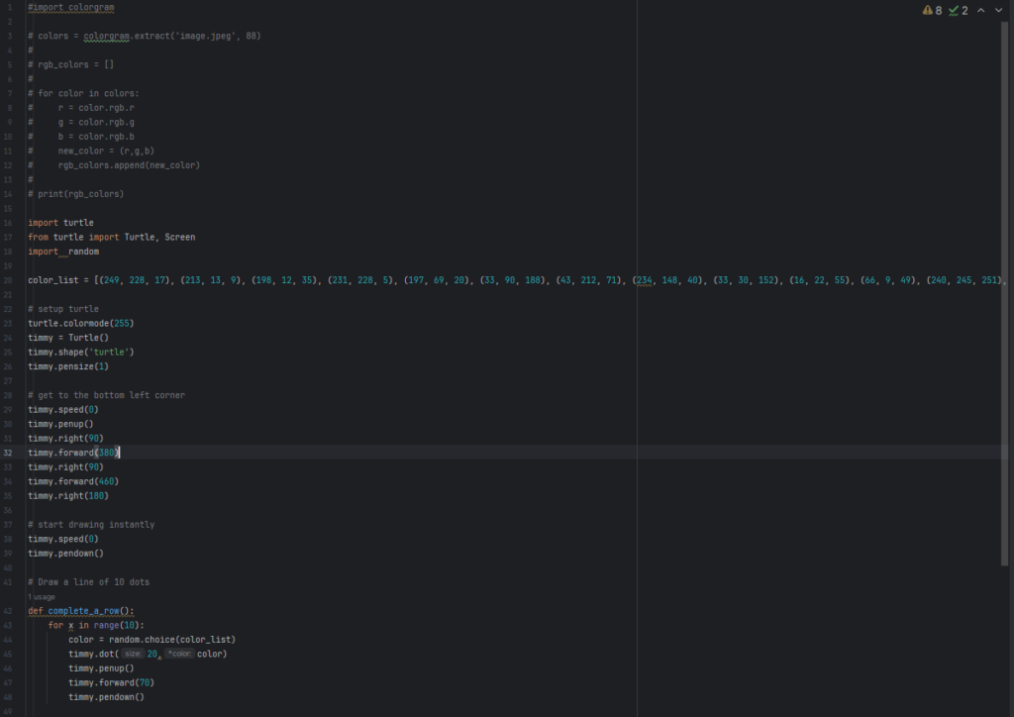The height and width of the screenshot is (717, 1014).
Task: Click the 'size:' parameter hint in timmy.dot
Action: [133, 654]
